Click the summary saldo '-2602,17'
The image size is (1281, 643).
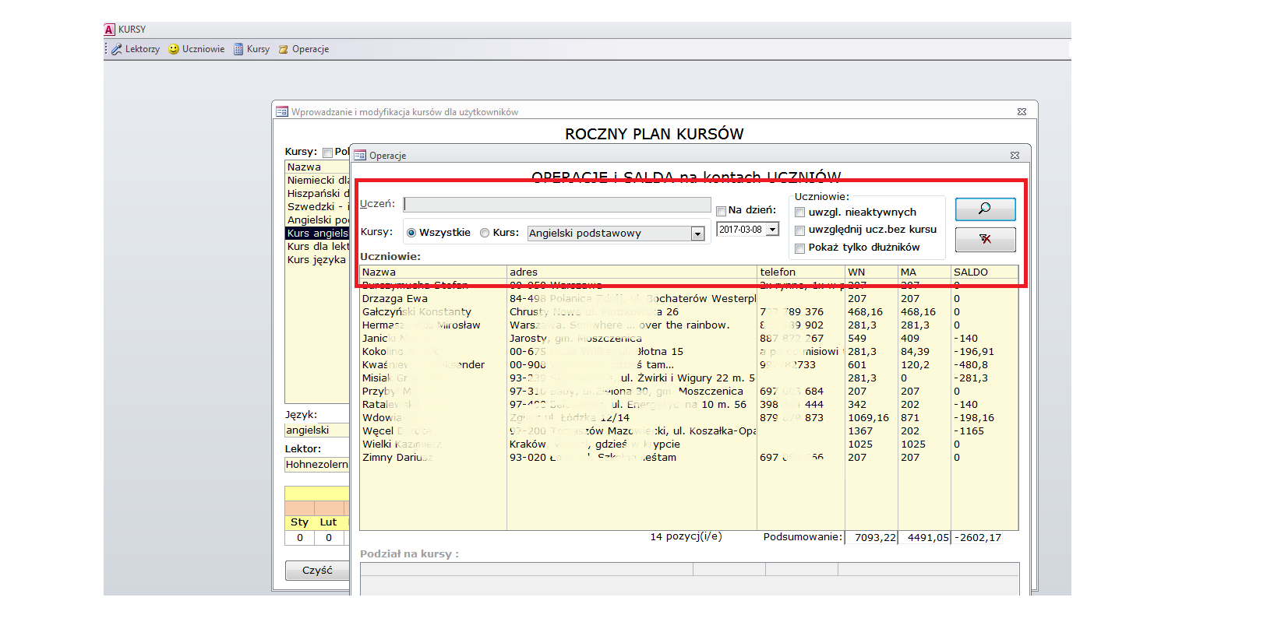(978, 538)
